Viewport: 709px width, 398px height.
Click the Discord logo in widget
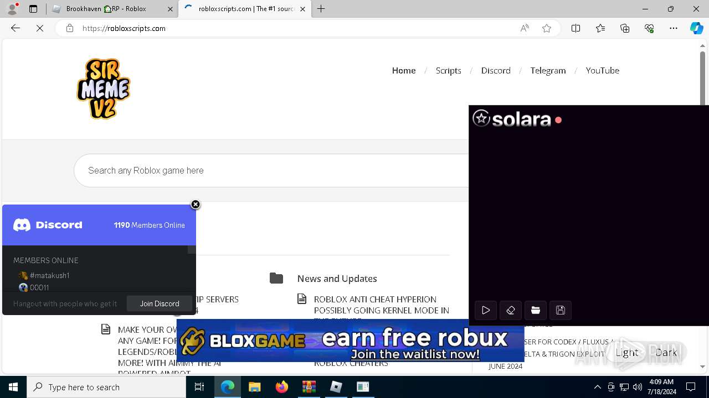coord(48,225)
